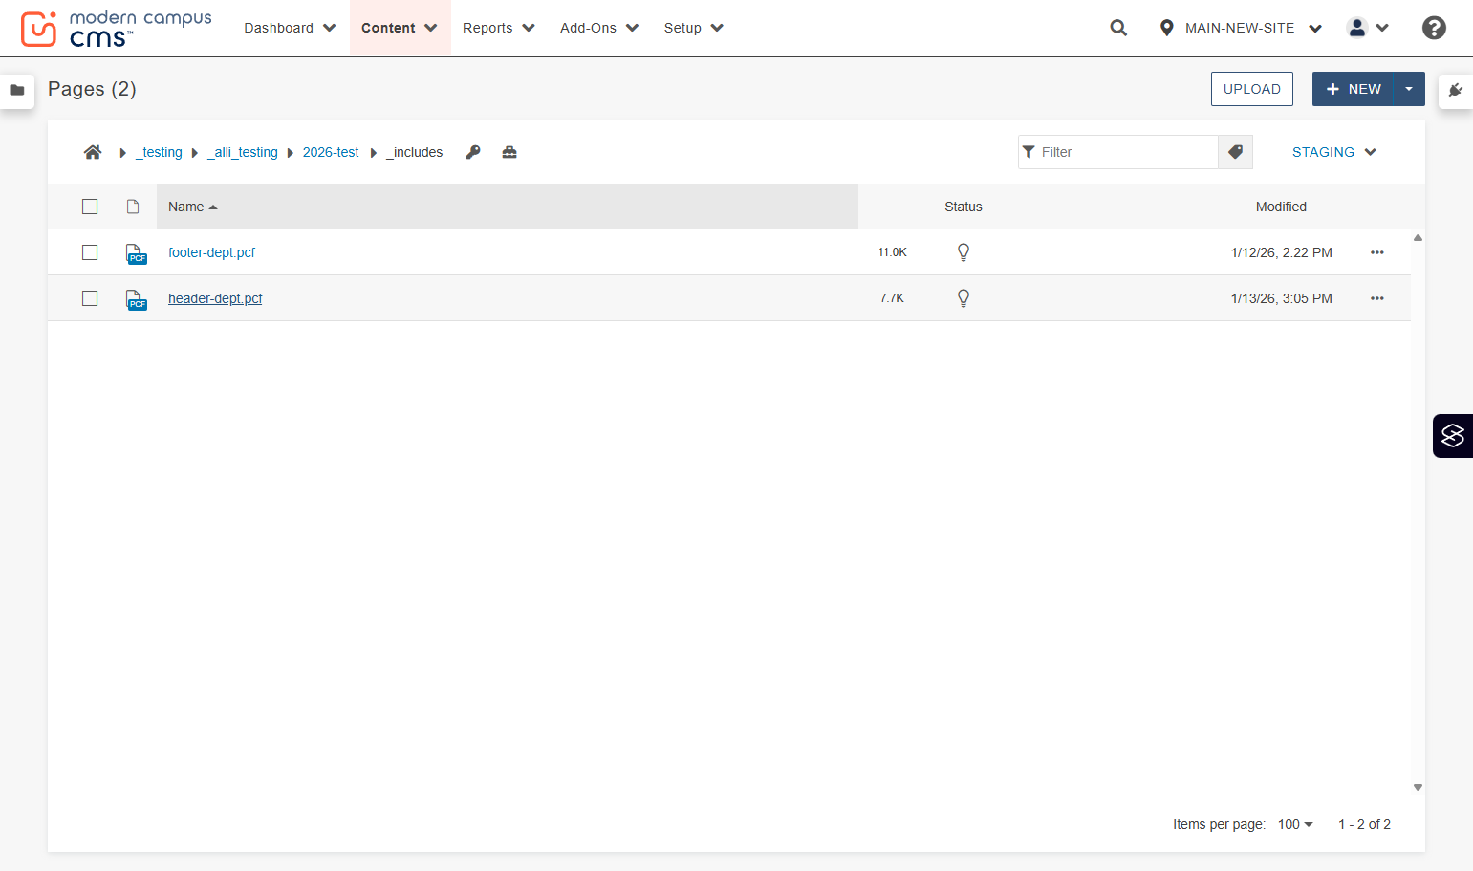Open more actions for header-dept.pcf
Screen dimensions: 1473x871
click(x=1377, y=298)
